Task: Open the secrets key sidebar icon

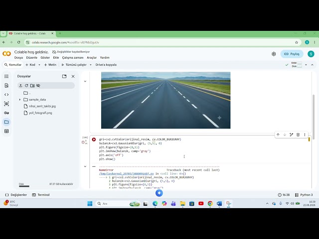Action: tap(6, 113)
